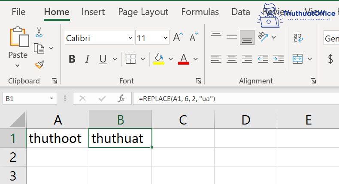Cancel formula entry with X icon

(x=82, y=98)
